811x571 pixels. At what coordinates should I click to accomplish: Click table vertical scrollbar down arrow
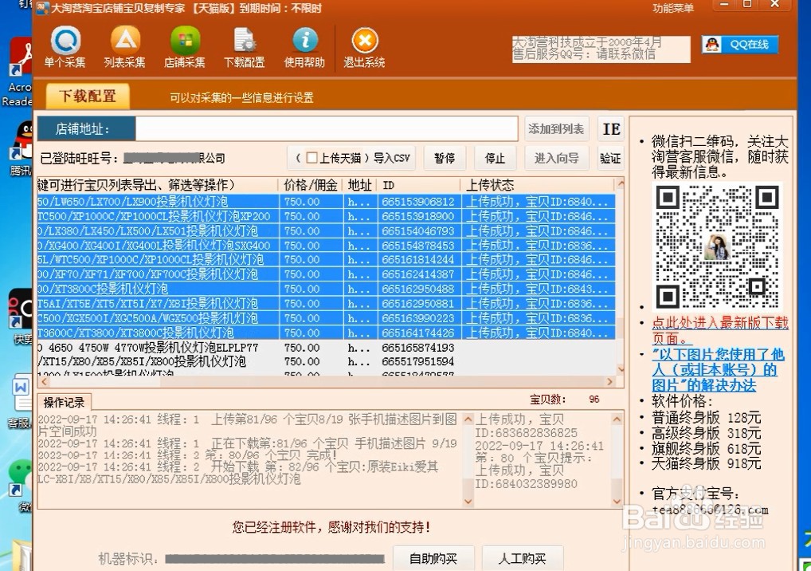tap(621, 369)
